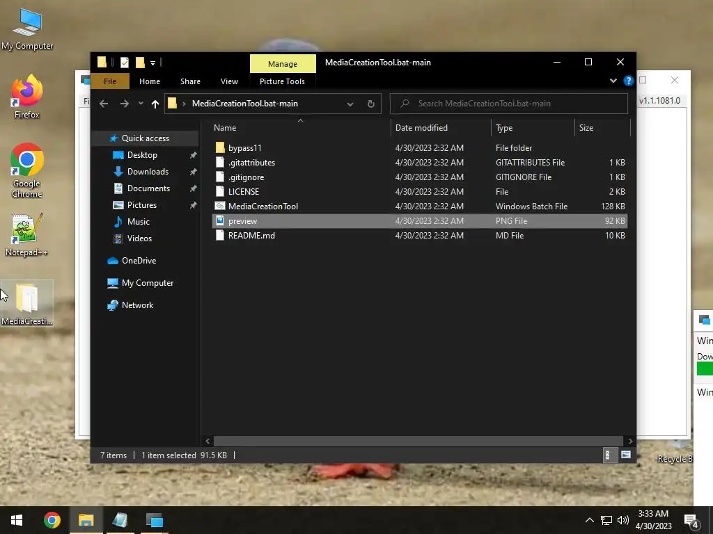713x534 pixels.
Task: Open Notepad++ desktop shortcut
Action: pyautogui.click(x=27, y=235)
